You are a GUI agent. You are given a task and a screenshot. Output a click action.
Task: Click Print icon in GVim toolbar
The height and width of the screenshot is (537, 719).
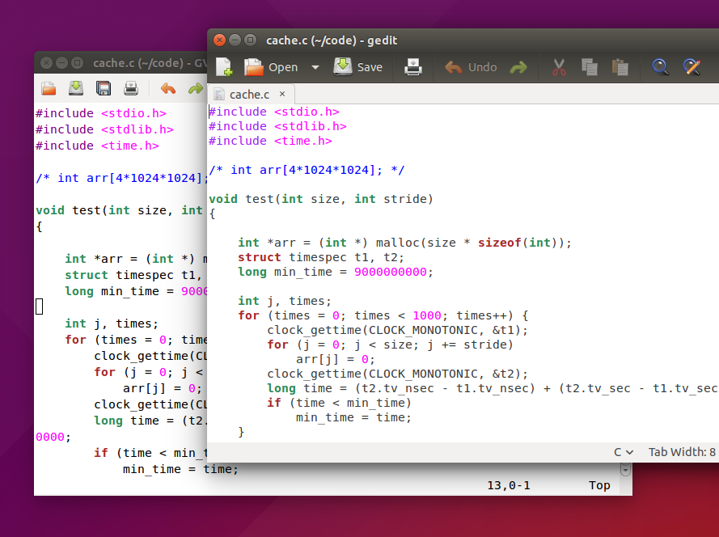[131, 88]
